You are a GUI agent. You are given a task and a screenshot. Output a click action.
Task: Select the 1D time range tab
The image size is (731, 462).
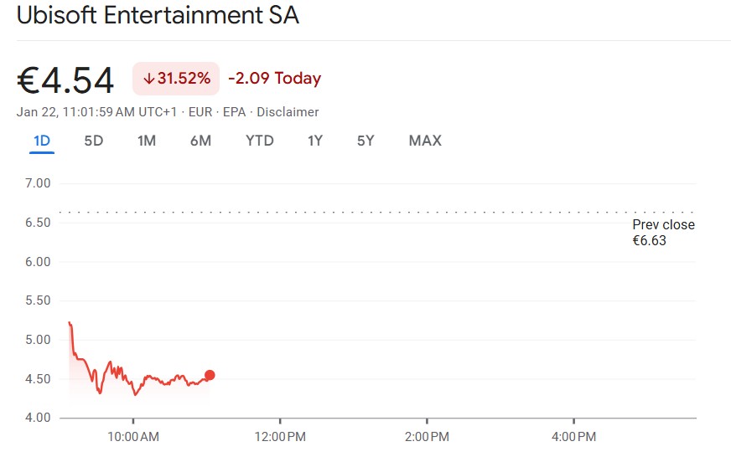click(x=42, y=141)
